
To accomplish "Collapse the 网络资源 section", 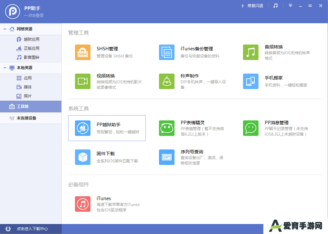I will pos(5,29).
